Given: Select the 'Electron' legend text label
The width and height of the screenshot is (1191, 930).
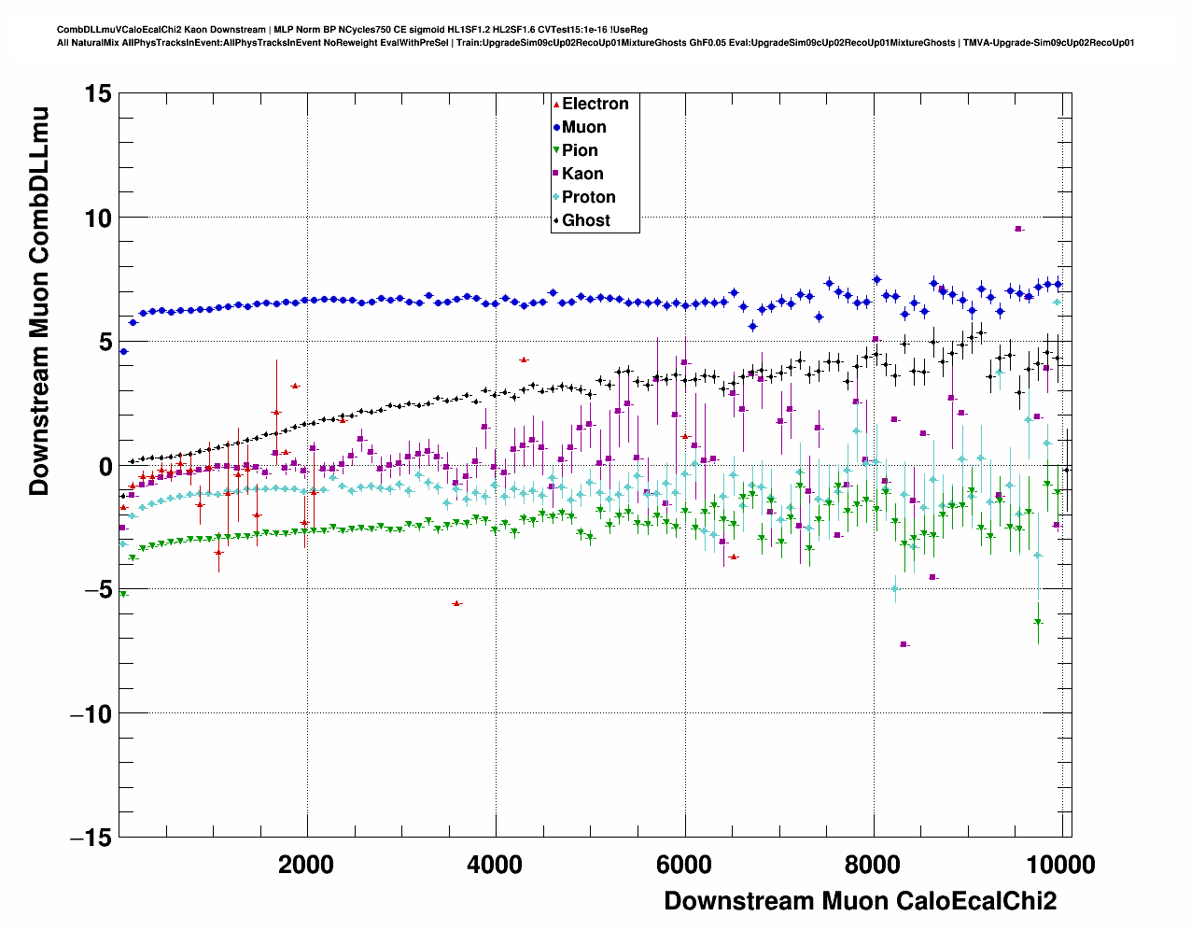Looking at the screenshot, I should click(595, 105).
